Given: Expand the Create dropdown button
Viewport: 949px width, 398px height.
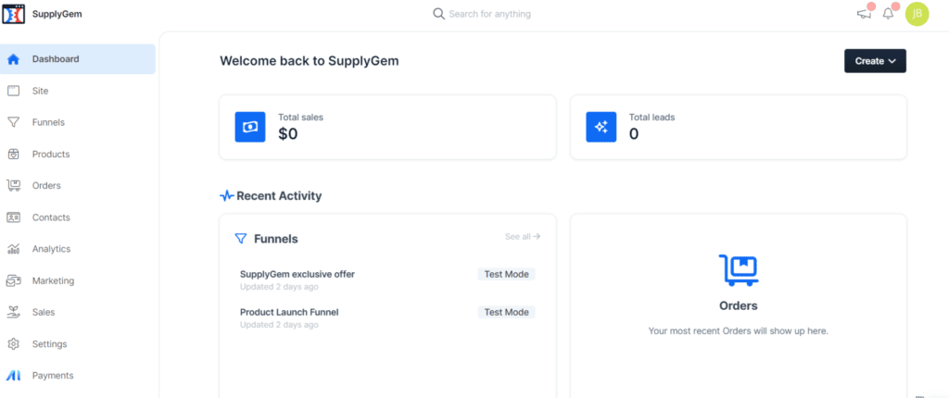Looking at the screenshot, I should tap(875, 61).
